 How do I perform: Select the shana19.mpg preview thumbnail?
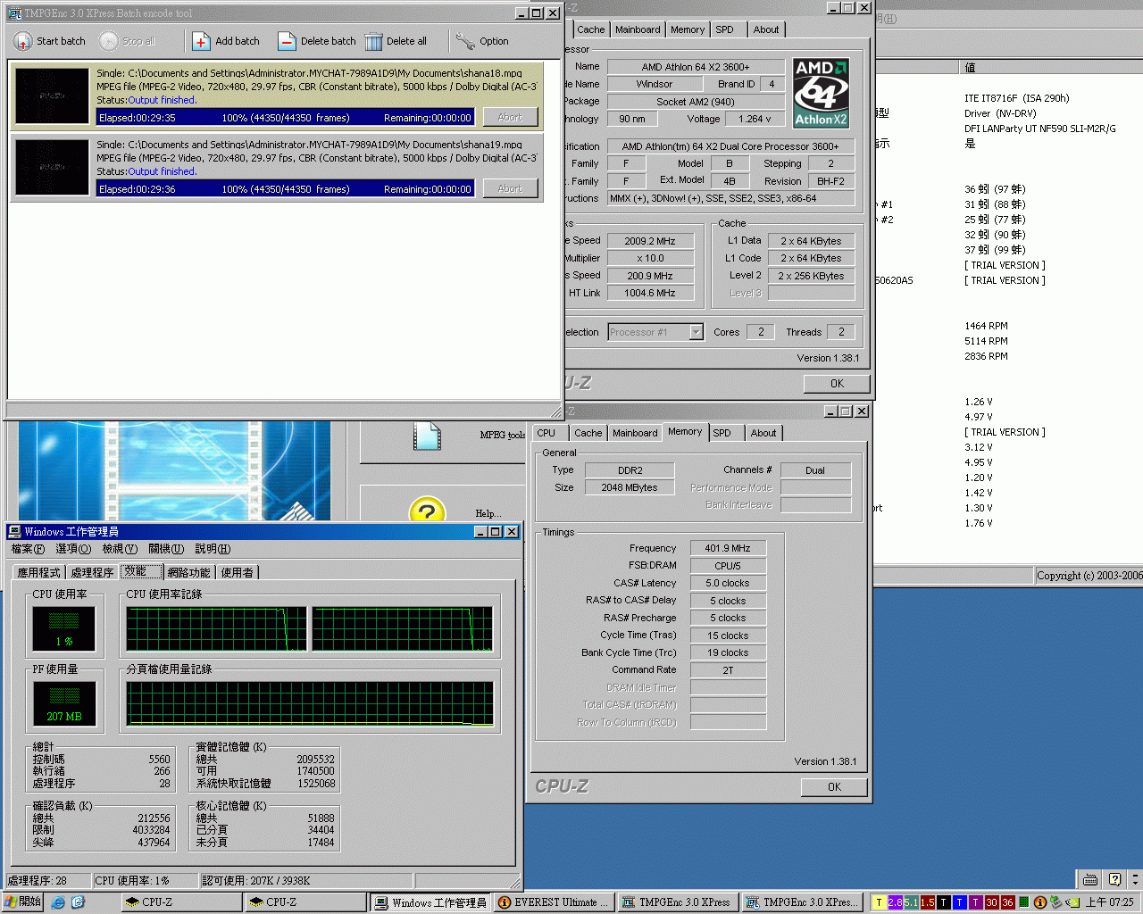click(53, 167)
